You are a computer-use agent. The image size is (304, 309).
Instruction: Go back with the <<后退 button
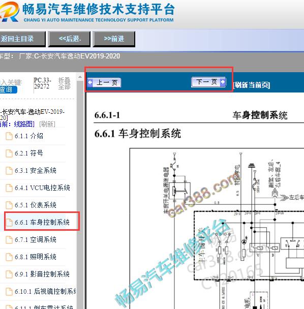(70, 39)
